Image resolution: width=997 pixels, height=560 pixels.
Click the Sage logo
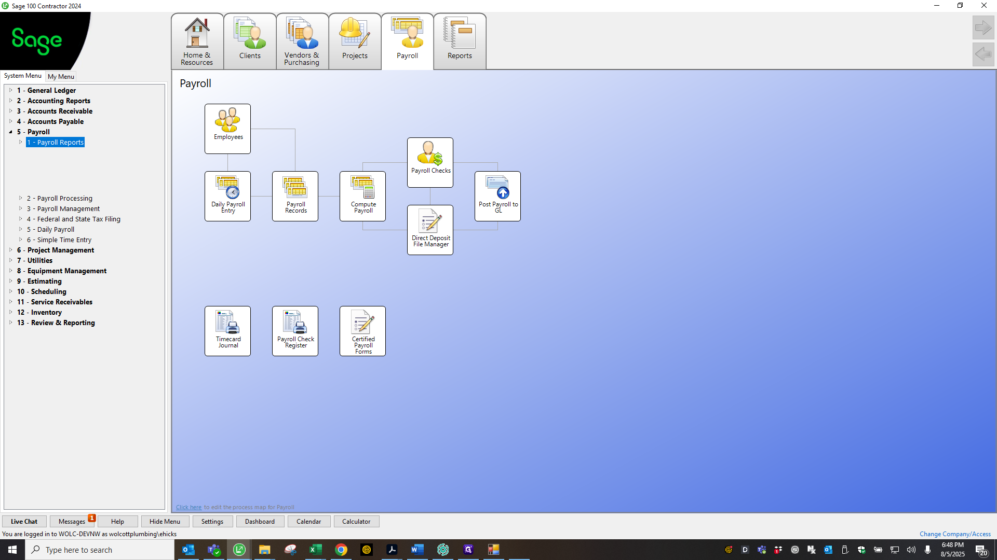pyautogui.click(x=36, y=40)
